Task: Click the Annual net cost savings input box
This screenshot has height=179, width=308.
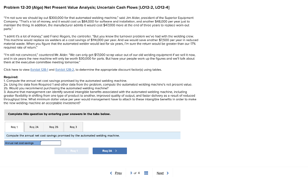Action: 50,143
